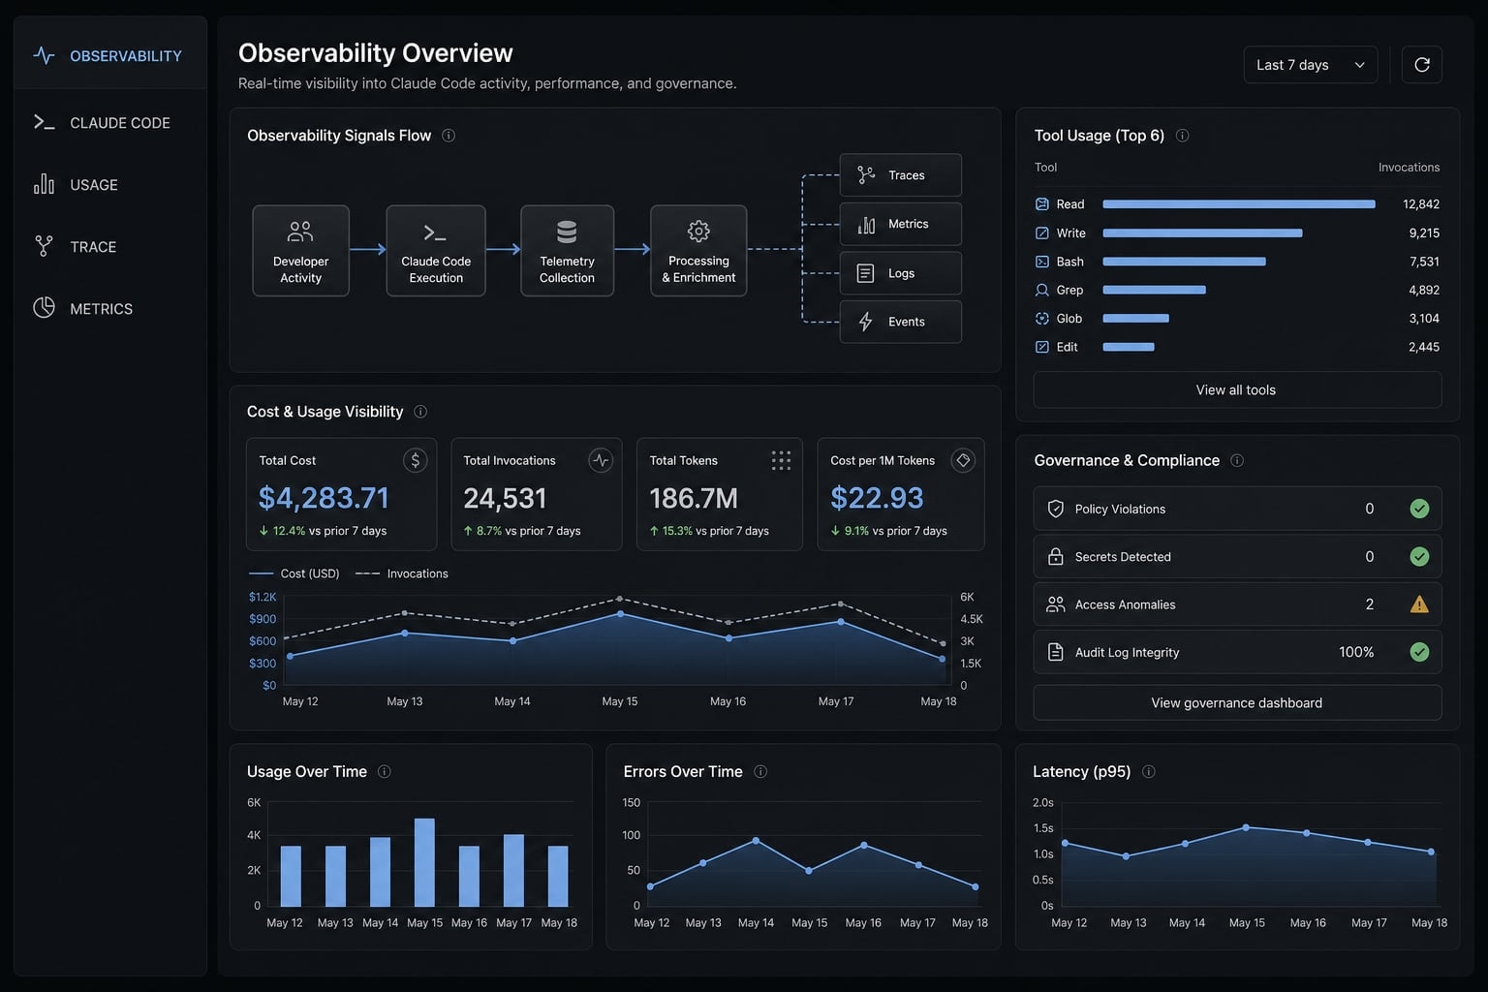1488x992 pixels.
Task: Click the Glob tool icon
Action: (x=1042, y=318)
